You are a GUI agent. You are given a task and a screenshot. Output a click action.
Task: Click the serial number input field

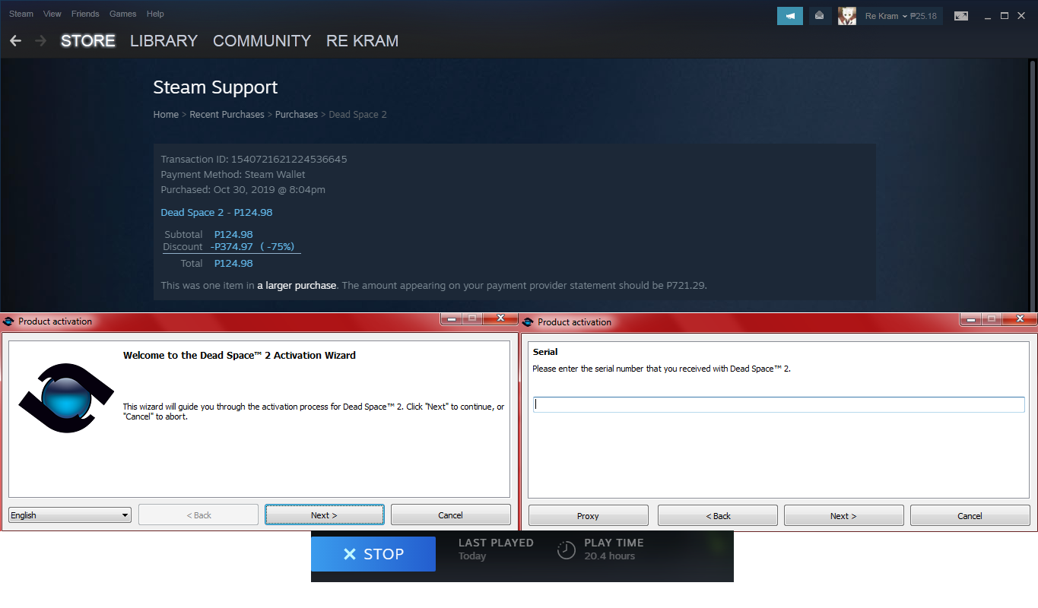pos(779,404)
